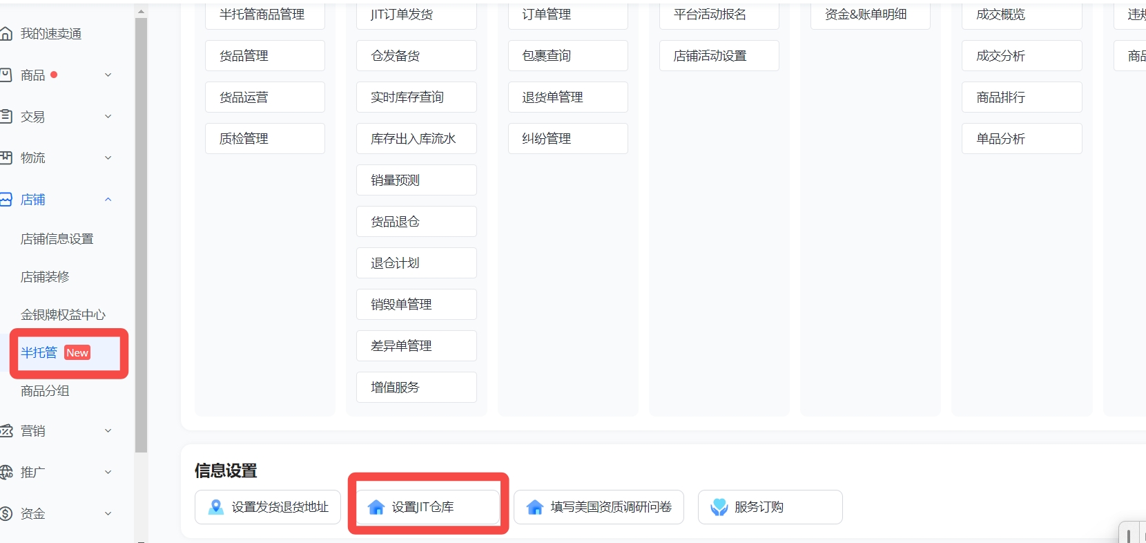Viewport: 1146px width, 543px height.
Task: Click the 纠纷管理 button
Action: coord(567,139)
